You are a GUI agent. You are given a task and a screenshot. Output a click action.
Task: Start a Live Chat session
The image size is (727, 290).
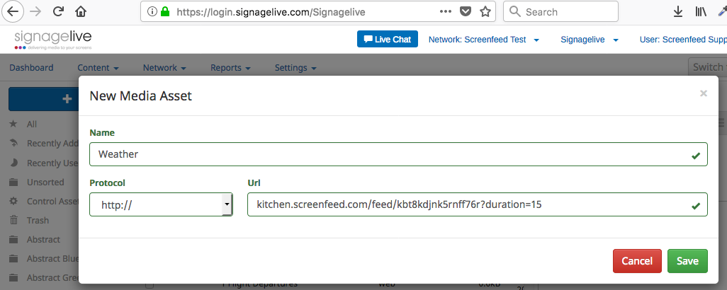(x=388, y=40)
